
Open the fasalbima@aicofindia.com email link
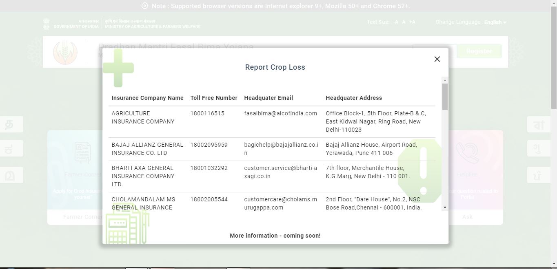(281, 113)
